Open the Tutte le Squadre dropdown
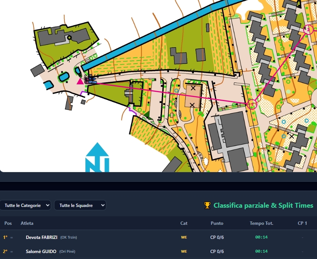The image size is (317, 259). tap(80, 205)
